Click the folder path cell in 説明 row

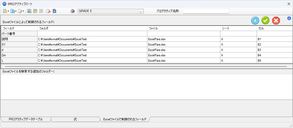[92, 39]
